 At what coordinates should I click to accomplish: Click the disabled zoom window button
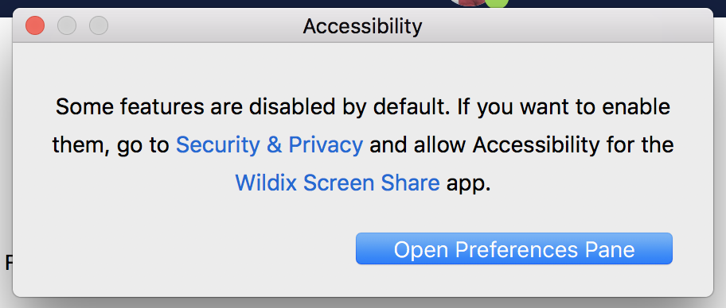tap(99, 25)
